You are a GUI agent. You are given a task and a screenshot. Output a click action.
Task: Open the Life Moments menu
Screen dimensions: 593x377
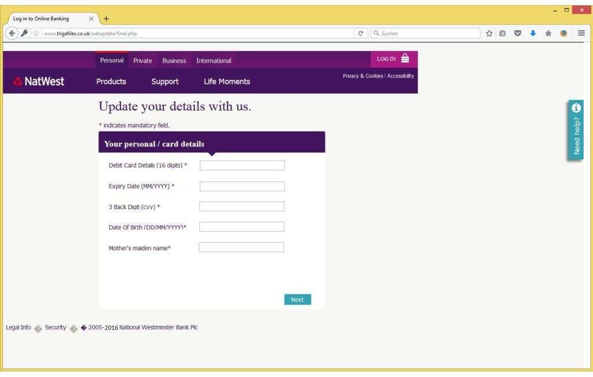(226, 81)
